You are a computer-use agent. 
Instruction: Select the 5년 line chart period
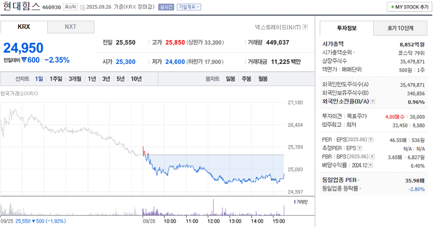click(120, 79)
